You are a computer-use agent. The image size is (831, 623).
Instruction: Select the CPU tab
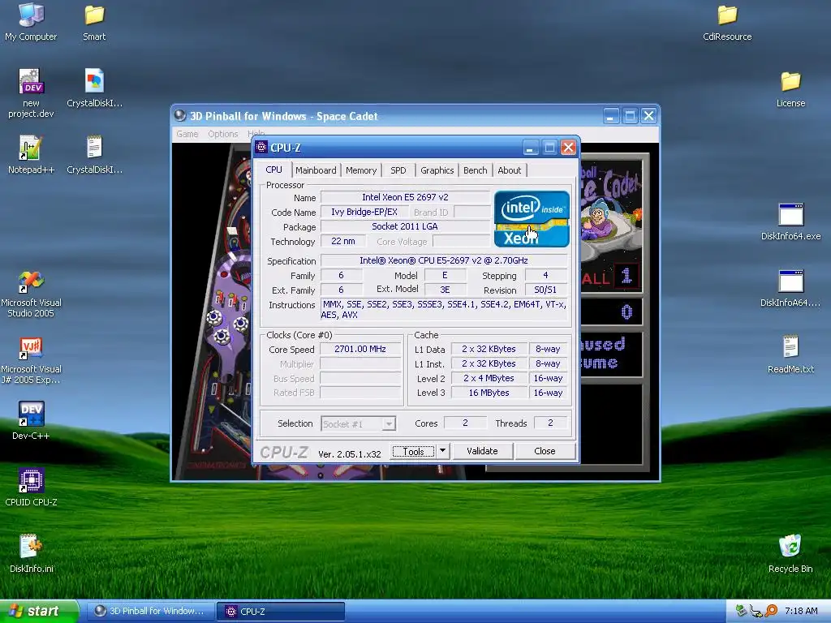point(274,170)
